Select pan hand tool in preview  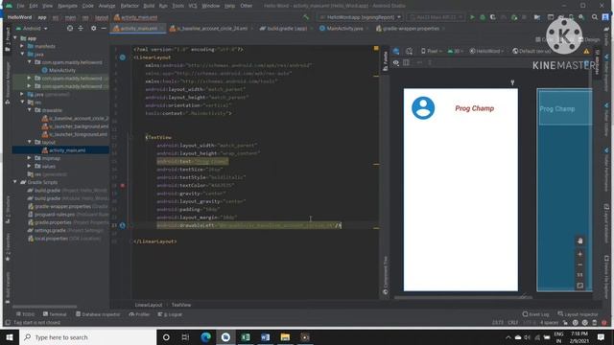coord(579,241)
